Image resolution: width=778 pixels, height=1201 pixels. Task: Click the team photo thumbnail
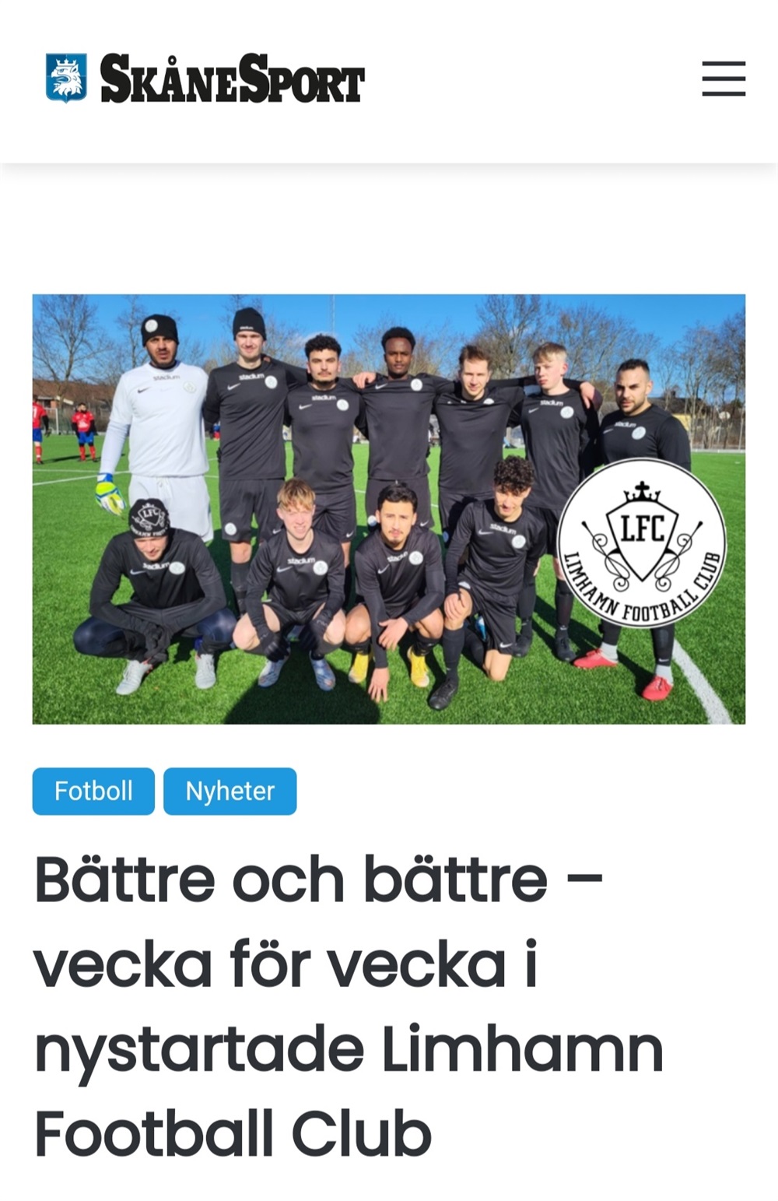389,509
